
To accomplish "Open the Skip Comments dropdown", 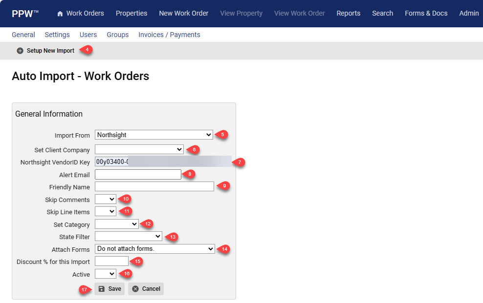I will click(x=105, y=199).
